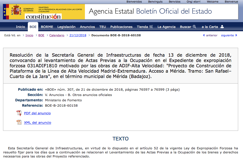Click the Calendario breadcrumb link
The width and height of the screenshot is (243, 160).
(x=57, y=35)
